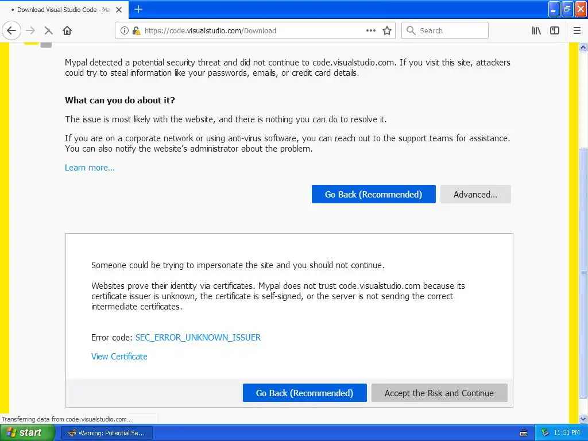Open the Learn more link

tap(90, 168)
